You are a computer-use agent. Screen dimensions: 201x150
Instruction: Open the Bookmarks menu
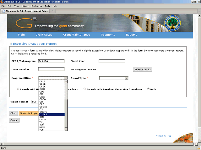[x=37, y=6]
